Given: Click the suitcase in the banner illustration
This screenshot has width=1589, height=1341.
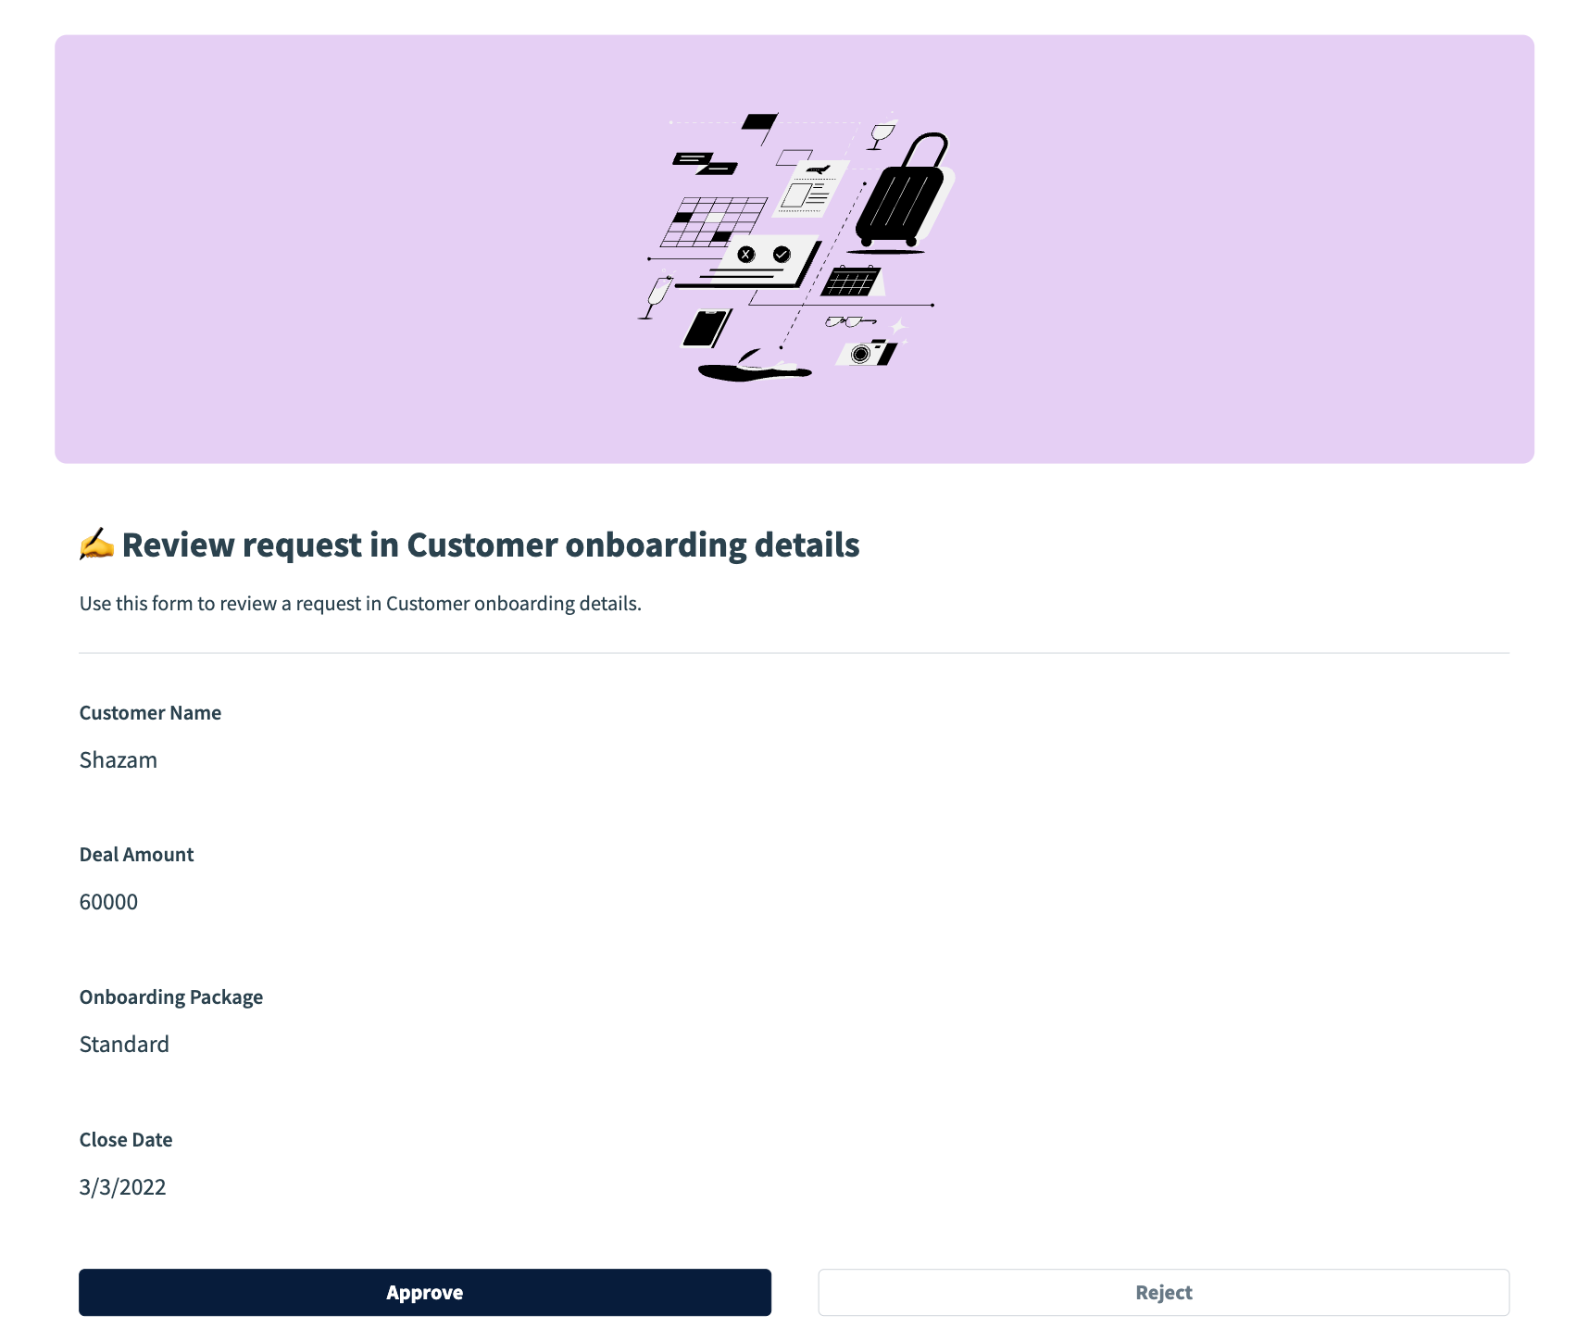Looking at the screenshot, I should (901, 196).
